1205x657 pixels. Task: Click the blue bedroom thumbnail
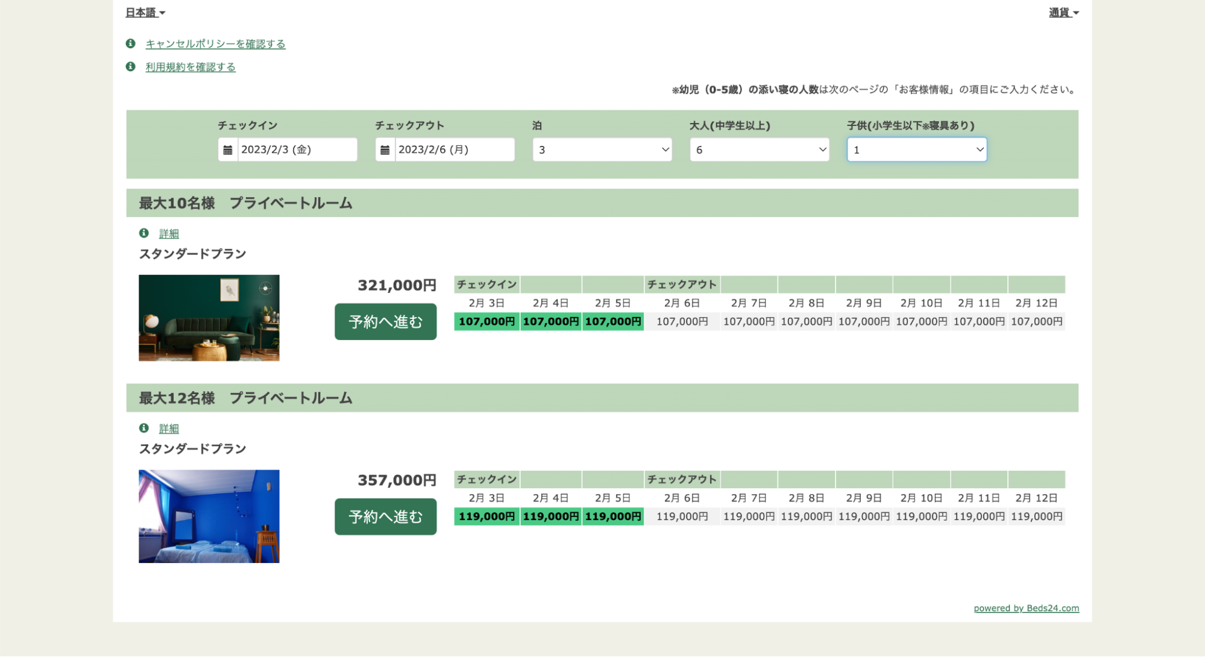point(209,517)
